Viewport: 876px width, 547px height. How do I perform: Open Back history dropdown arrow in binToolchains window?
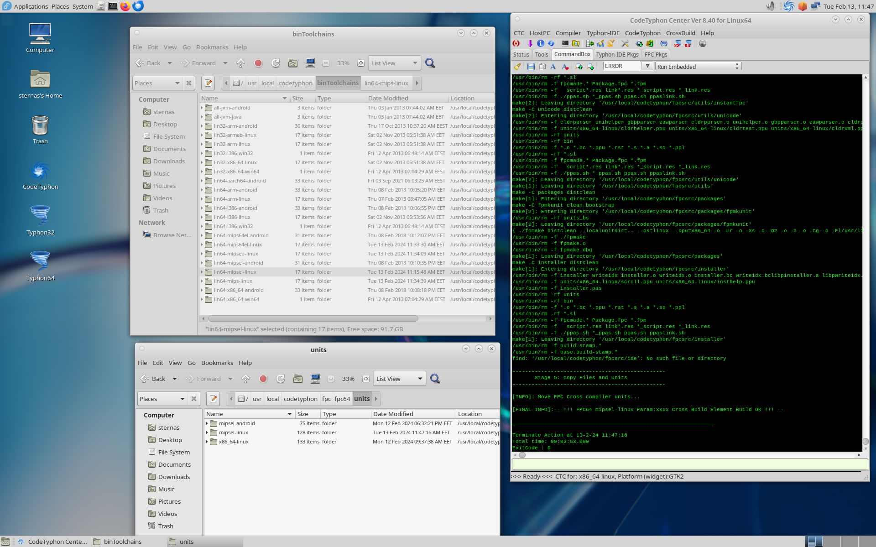pyautogui.click(x=170, y=63)
